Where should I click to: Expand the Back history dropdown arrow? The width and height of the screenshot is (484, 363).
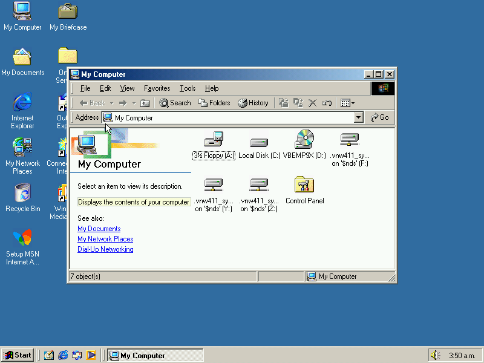pyautogui.click(x=112, y=103)
